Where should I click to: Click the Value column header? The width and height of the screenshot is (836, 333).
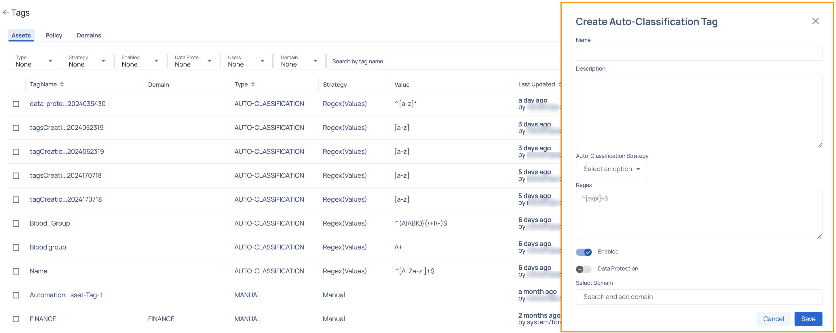pyautogui.click(x=402, y=85)
